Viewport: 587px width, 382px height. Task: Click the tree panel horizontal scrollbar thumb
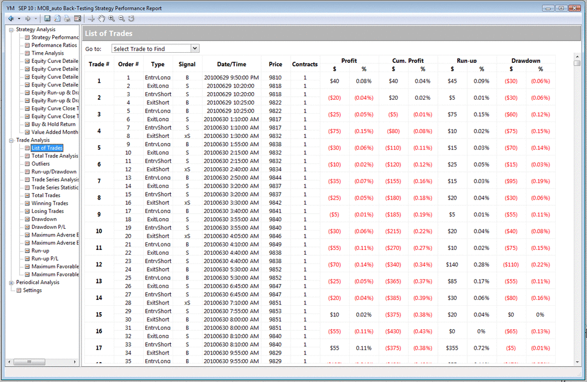[29, 362]
